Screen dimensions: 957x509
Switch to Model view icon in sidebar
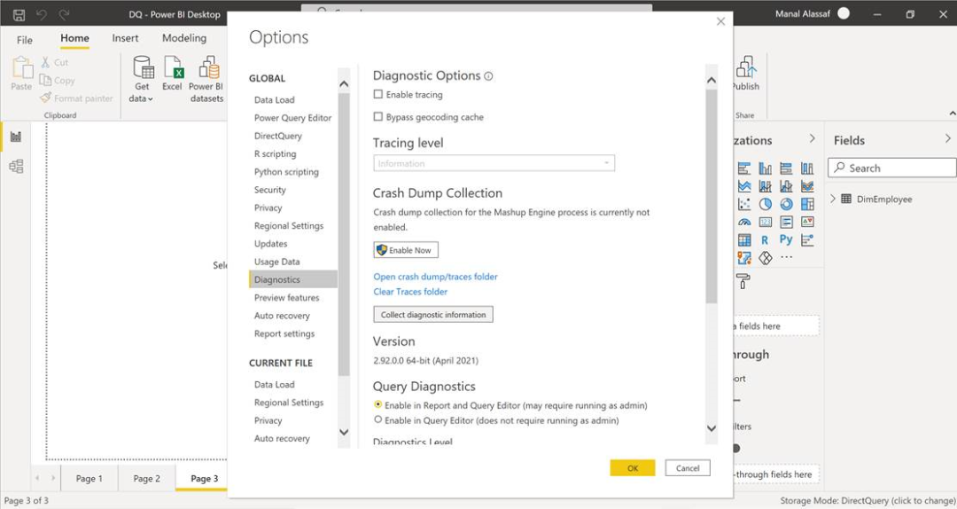[16, 166]
